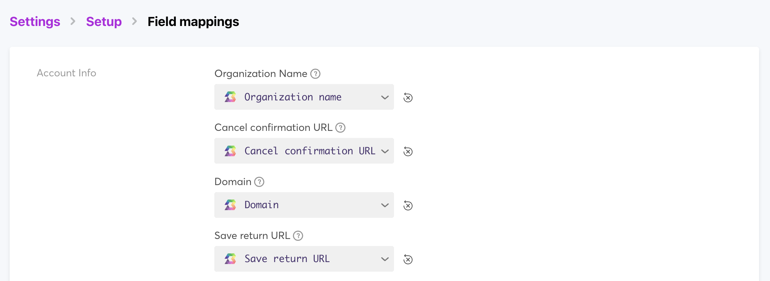770x281 pixels.
Task: Reset the Domain field mapping
Action: [x=408, y=205]
